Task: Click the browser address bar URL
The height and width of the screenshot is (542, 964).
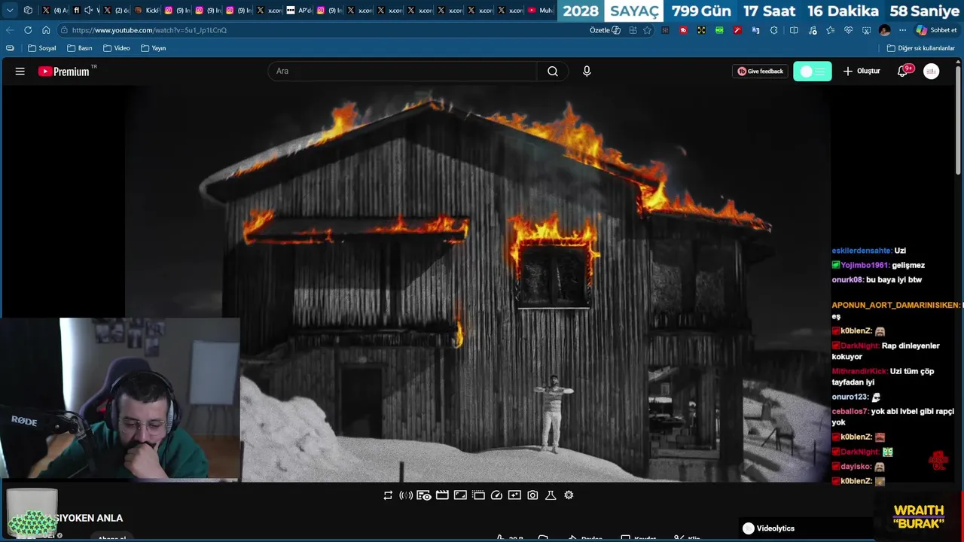Action: pyautogui.click(x=149, y=30)
